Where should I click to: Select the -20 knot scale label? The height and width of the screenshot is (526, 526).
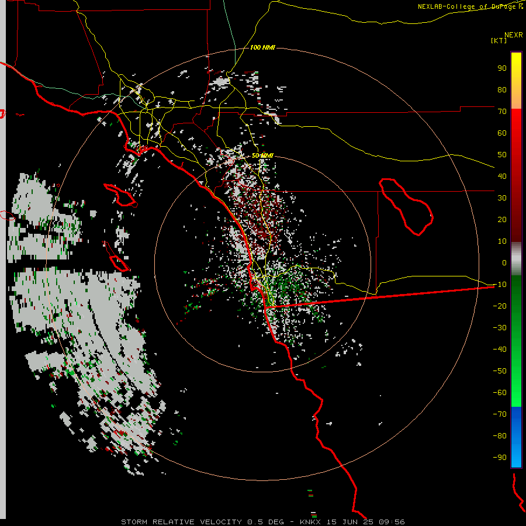tap(500, 306)
